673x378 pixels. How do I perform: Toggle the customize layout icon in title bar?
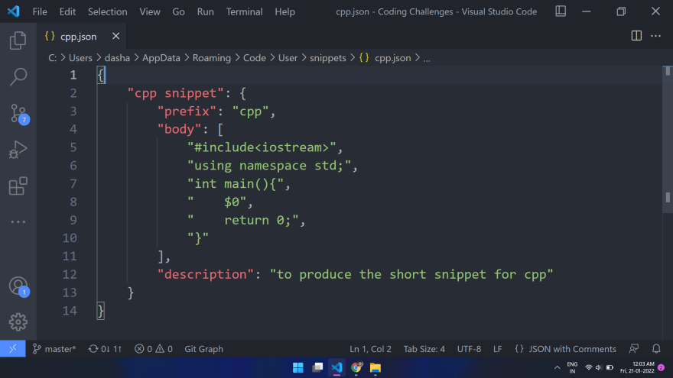[x=561, y=11]
